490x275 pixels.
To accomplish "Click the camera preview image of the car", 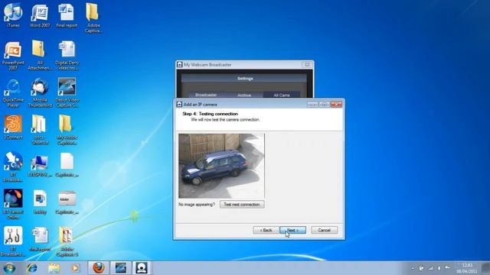I will coord(221,166).
